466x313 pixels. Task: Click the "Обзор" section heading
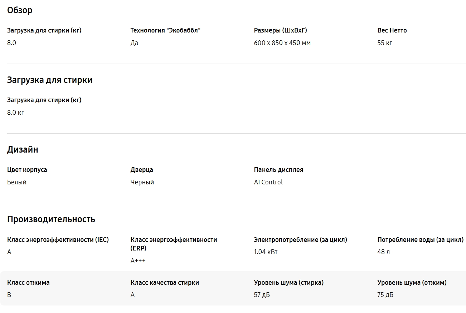pyautogui.click(x=20, y=10)
